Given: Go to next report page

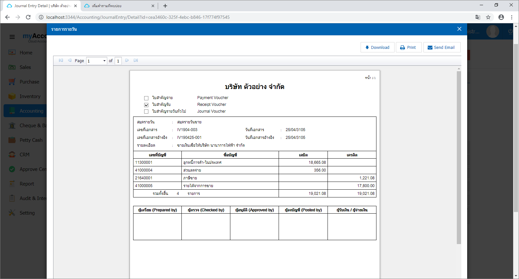Looking at the screenshot, I should [x=127, y=61].
